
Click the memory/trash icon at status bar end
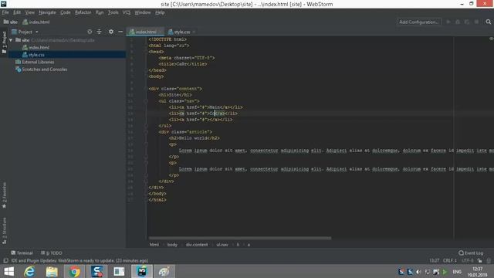click(x=489, y=261)
